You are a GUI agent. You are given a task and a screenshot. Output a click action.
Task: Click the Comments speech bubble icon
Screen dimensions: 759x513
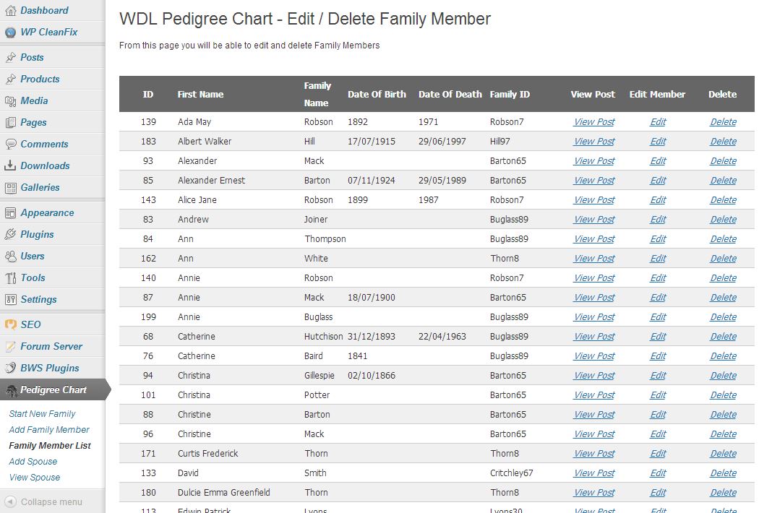[10, 145]
